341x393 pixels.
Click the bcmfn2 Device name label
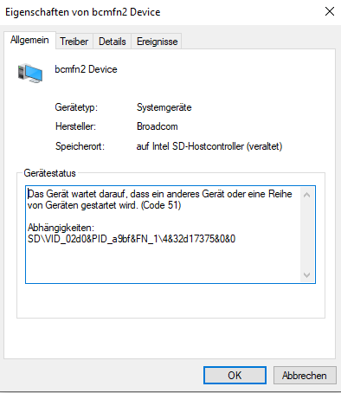tap(86, 69)
